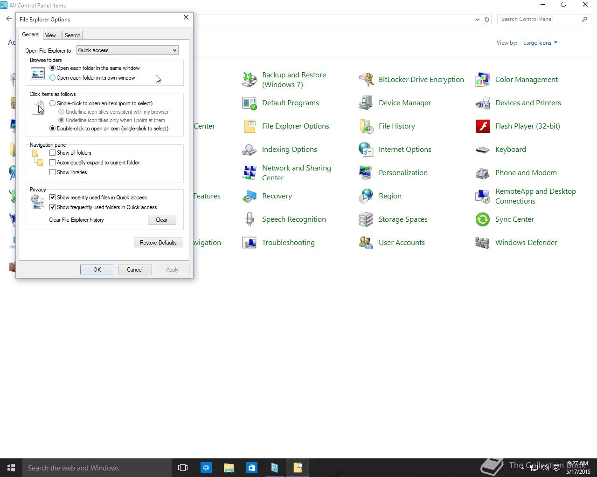The height and width of the screenshot is (477, 597).
Task: Click the Region globe icon
Action: (x=366, y=196)
